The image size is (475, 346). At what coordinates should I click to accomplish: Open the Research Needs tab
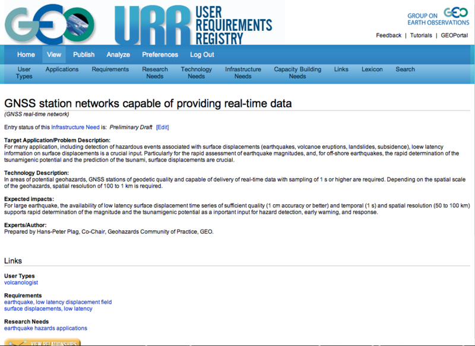[x=155, y=72]
